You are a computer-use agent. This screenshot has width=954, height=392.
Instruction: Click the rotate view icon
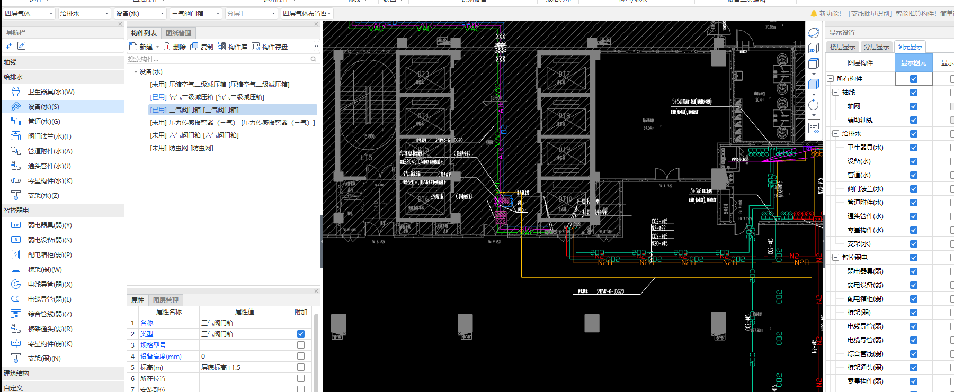(814, 105)
